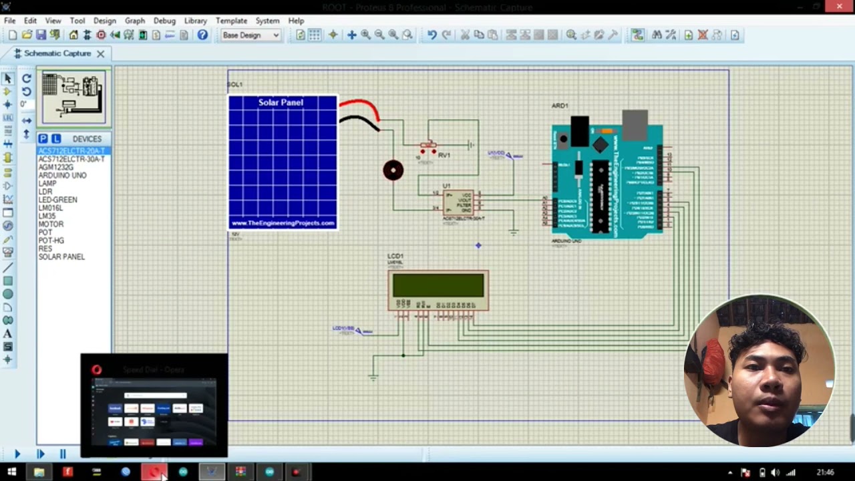Start simulation with the Play button
This screenshot has height=481, width=855.
17,454
